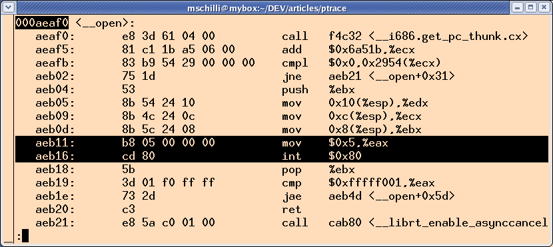Select highlighted bytes cd 80
553x247 pixels.
[x=139, y=156]
